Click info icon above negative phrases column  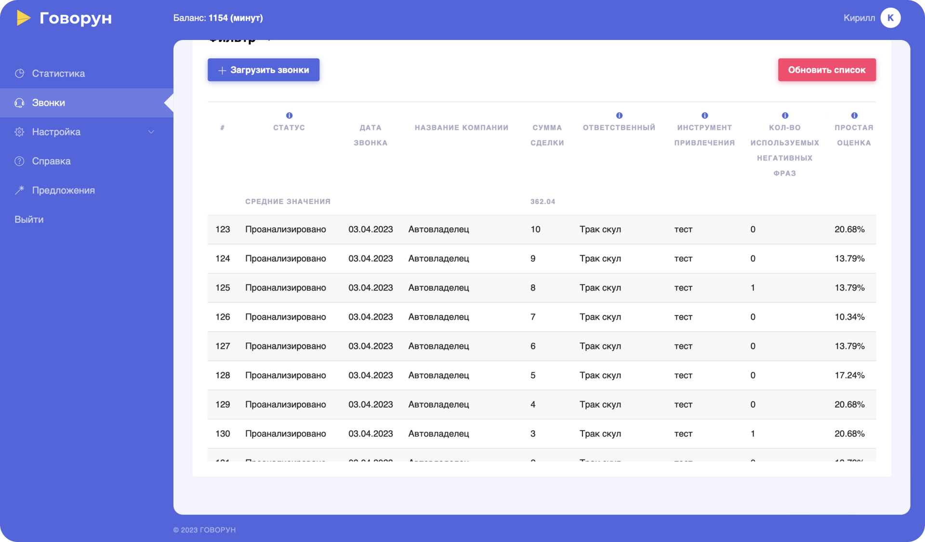point(785,116)
